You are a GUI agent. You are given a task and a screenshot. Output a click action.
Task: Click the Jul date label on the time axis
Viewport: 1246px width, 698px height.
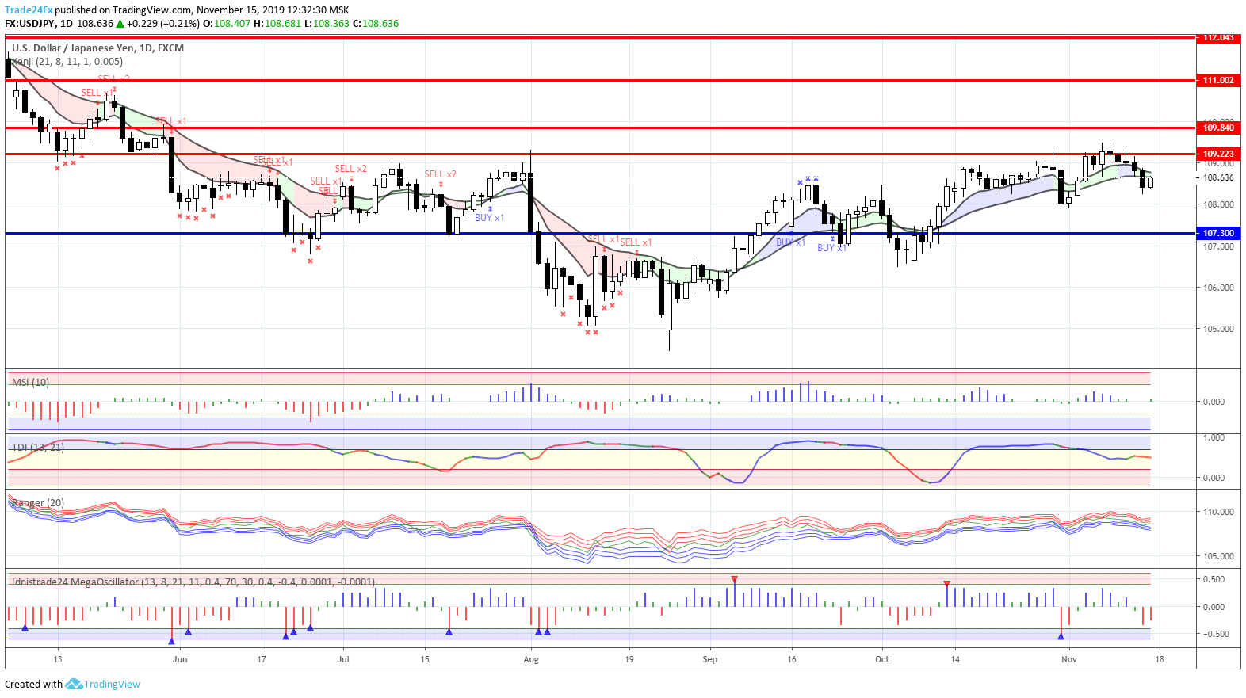[343, 659]
